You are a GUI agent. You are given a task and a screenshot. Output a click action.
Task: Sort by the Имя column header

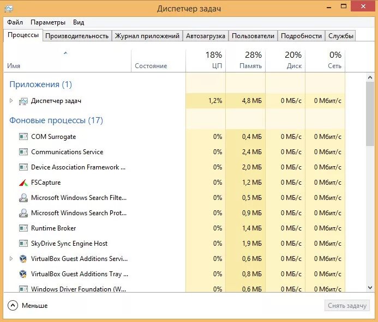[67, 60]
